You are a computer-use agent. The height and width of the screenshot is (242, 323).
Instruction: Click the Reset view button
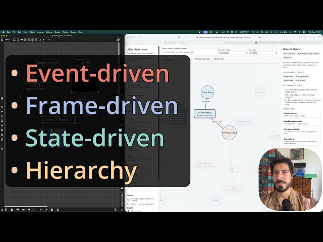pyautogui.click(x=219, y=59)
